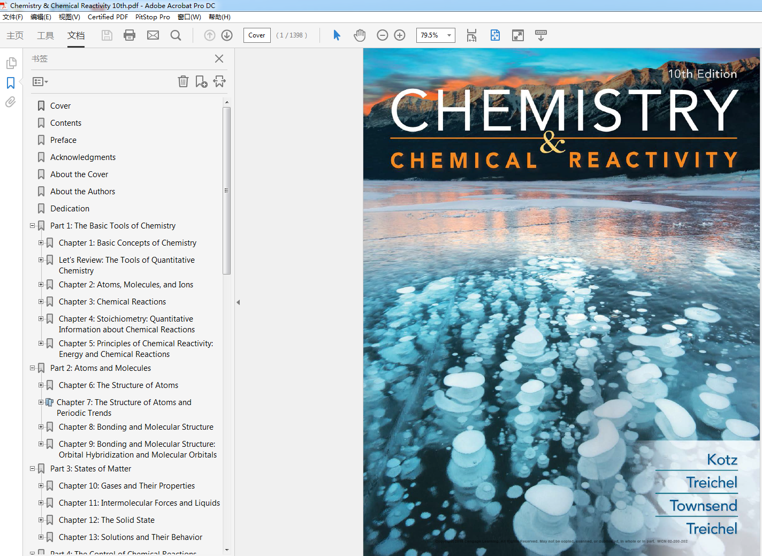The height and width of the screenshot is (556, 762).
Task: Jump to Contents bookmark
Action: 66,123
